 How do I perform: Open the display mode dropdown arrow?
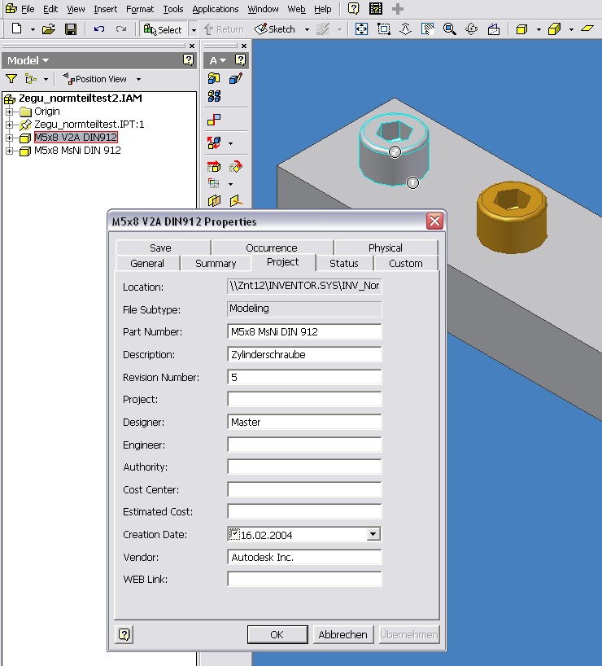(539, 30)
